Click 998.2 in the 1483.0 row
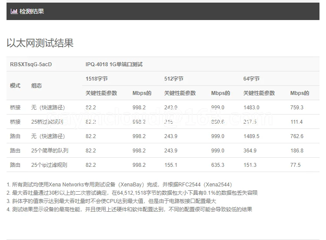This screenshot has width=326, height=240. click(139, 108)
